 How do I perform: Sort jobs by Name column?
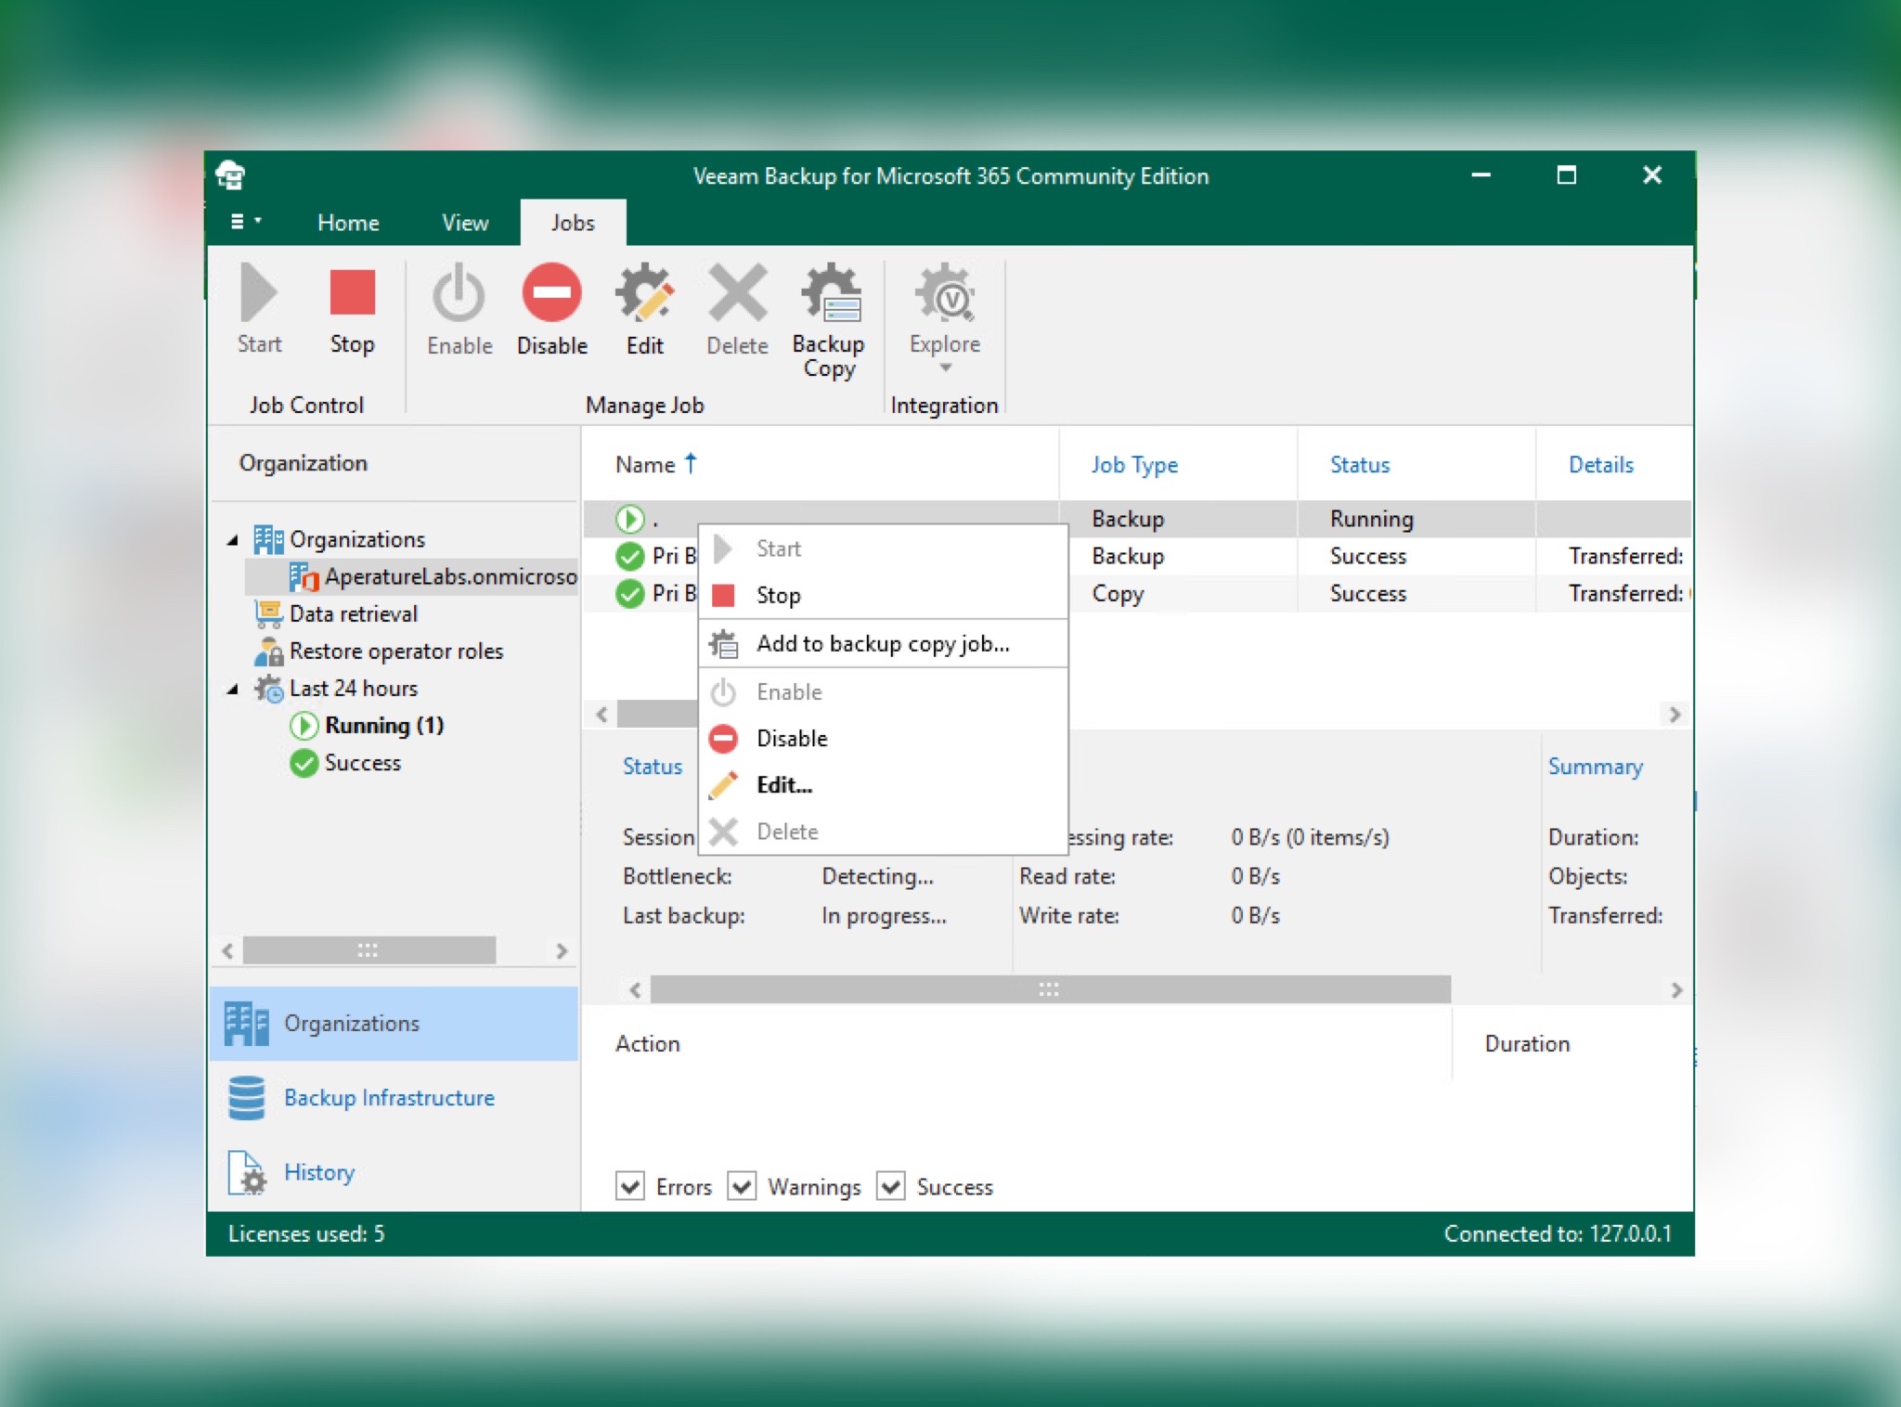pyautogui.click(x=820, y=464)
